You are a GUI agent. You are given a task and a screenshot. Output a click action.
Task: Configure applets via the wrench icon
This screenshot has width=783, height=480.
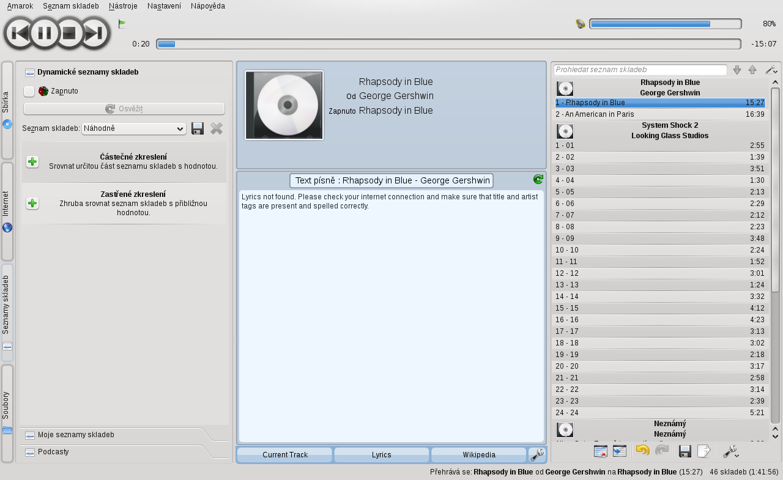[536, 455]
